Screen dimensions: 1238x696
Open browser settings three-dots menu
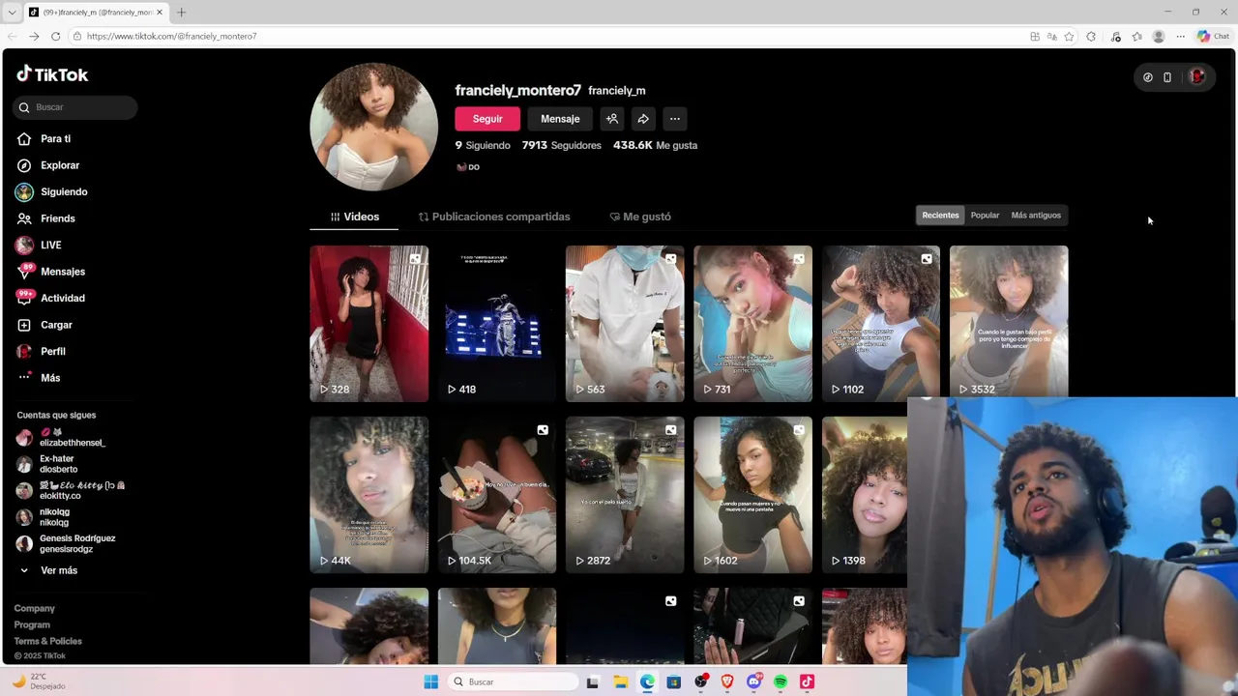(1180, 37)
